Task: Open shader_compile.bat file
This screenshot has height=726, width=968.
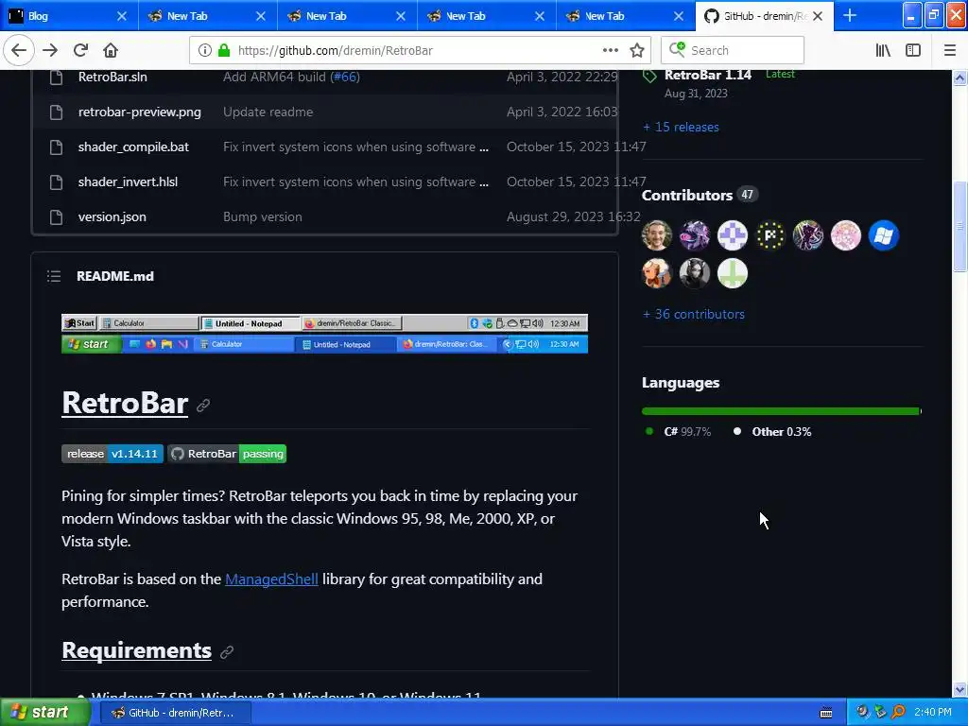Action: 133,147
